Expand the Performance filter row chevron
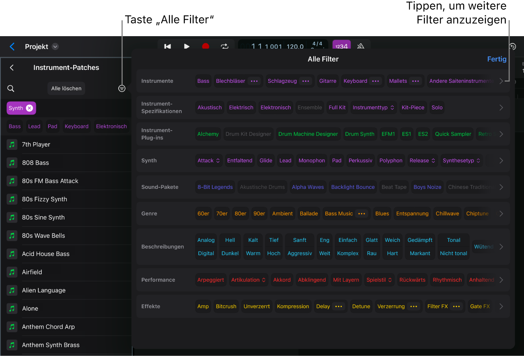 point(501,280)
